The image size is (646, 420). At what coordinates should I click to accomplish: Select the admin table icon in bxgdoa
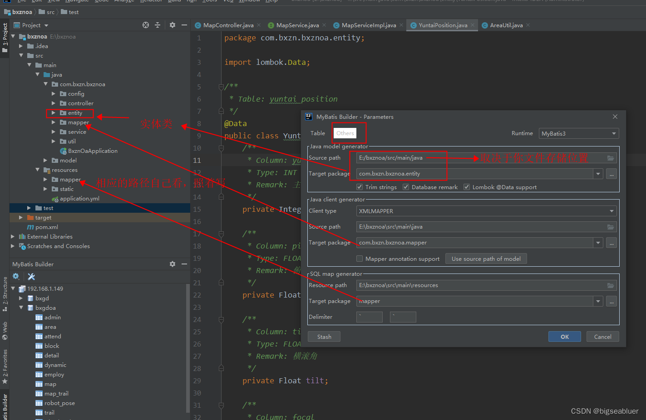(x=39, y=317)
